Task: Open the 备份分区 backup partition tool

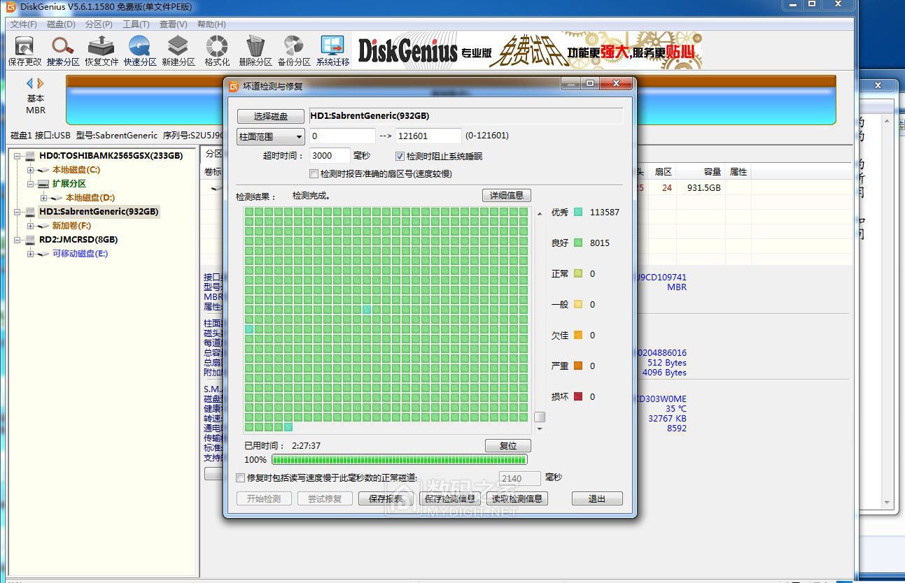Action: pos(294,51)
